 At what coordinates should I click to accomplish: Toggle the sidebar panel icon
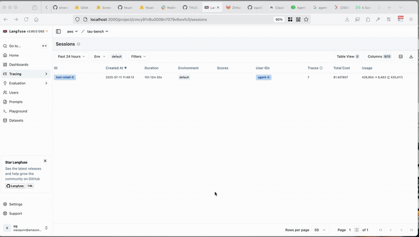(58, 31)
